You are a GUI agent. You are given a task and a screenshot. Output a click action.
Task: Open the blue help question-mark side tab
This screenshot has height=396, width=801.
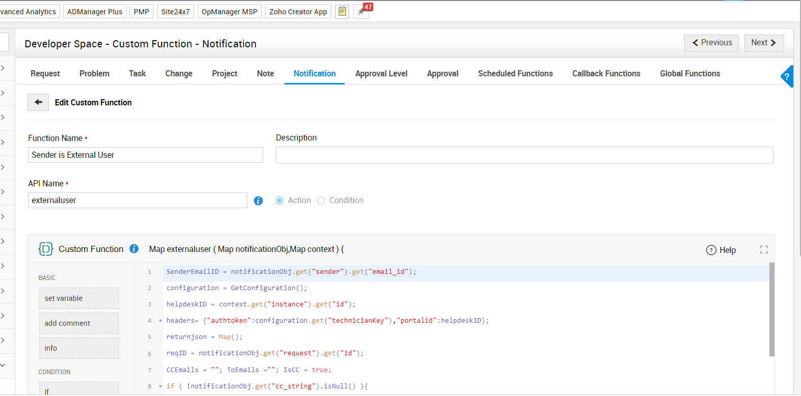[x=787, y=77]
